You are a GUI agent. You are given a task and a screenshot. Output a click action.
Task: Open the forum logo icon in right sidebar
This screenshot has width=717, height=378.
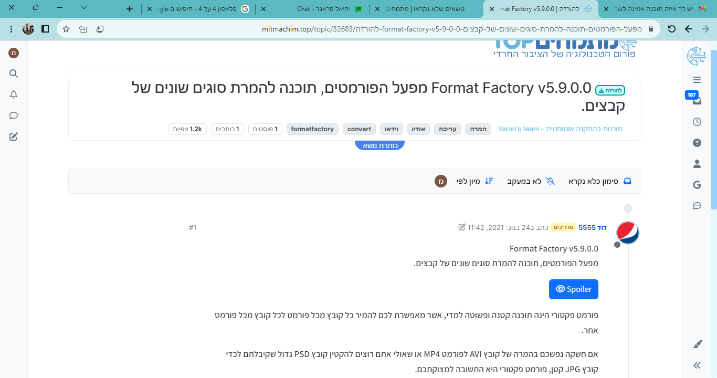pyautogui.click(x=697, y=56)
